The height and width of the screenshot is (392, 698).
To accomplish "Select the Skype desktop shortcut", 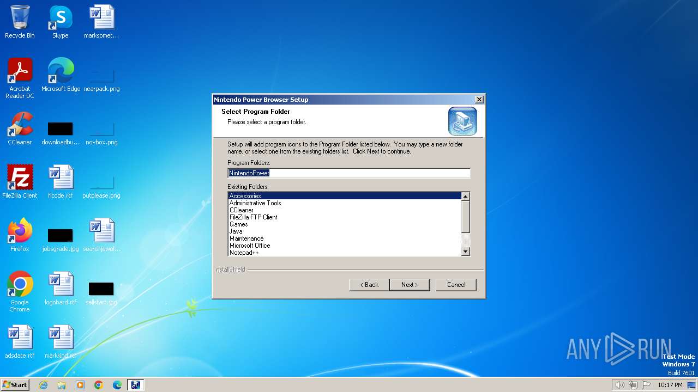I will point(61,22).
